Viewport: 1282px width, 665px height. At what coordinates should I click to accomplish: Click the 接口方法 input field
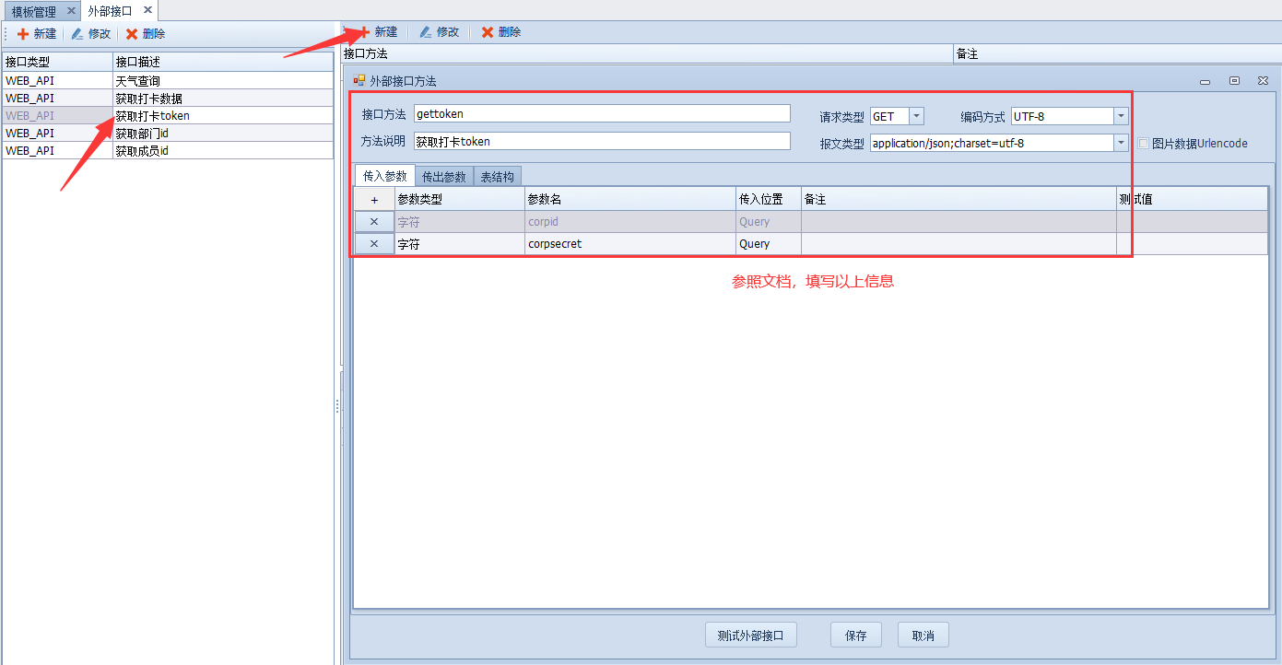pos(602,114)
